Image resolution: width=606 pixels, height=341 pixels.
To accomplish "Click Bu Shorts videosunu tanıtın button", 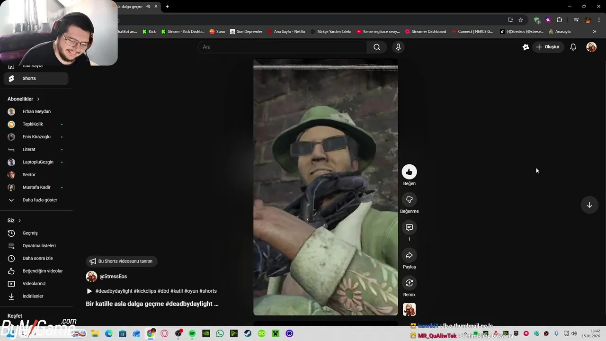I will (x=122, y=261).
